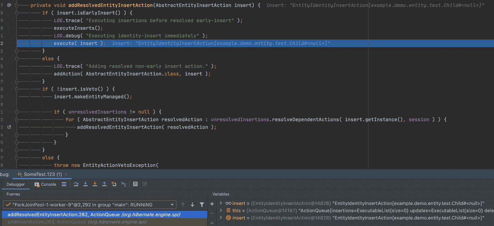
Task: Close the SomeTest.123 debug session tab
Action: 66,174
